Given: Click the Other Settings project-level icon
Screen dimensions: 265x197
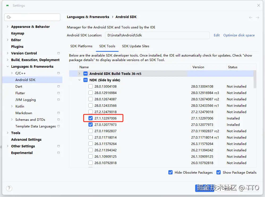Looking at the screenshot, I should [58, 146].
